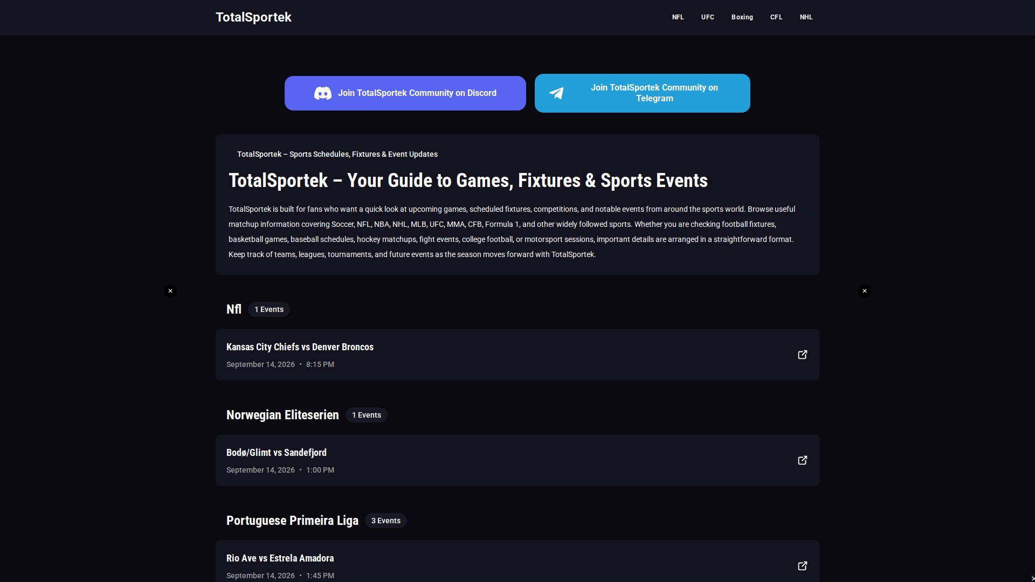The width and height of the screenshot is (1035, 582).
Task: Click the '3 Events' badge
Action: click(386, 521)
